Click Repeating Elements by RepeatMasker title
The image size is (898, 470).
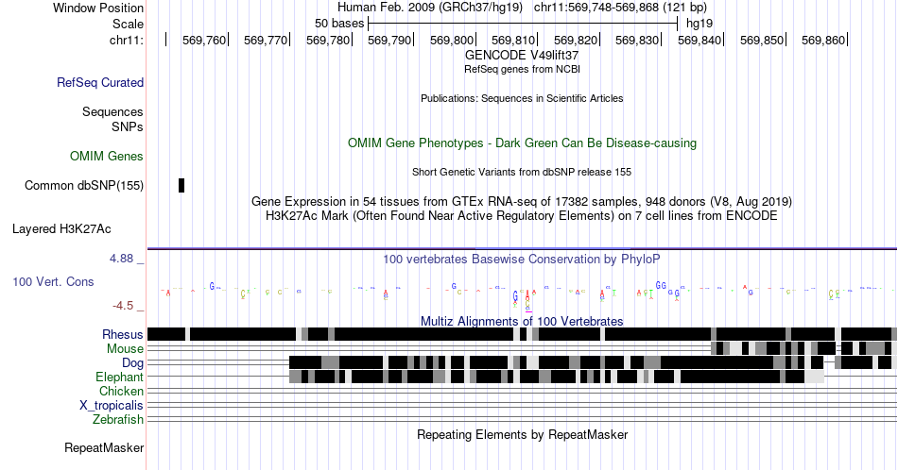click(522, 434)
